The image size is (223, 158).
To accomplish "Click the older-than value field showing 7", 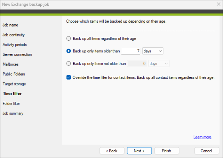I will [x=131, y=51].
